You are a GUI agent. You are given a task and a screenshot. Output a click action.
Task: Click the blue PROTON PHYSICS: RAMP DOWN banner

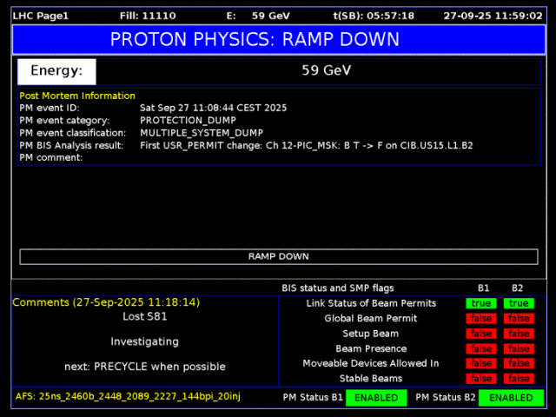(278, 39)
